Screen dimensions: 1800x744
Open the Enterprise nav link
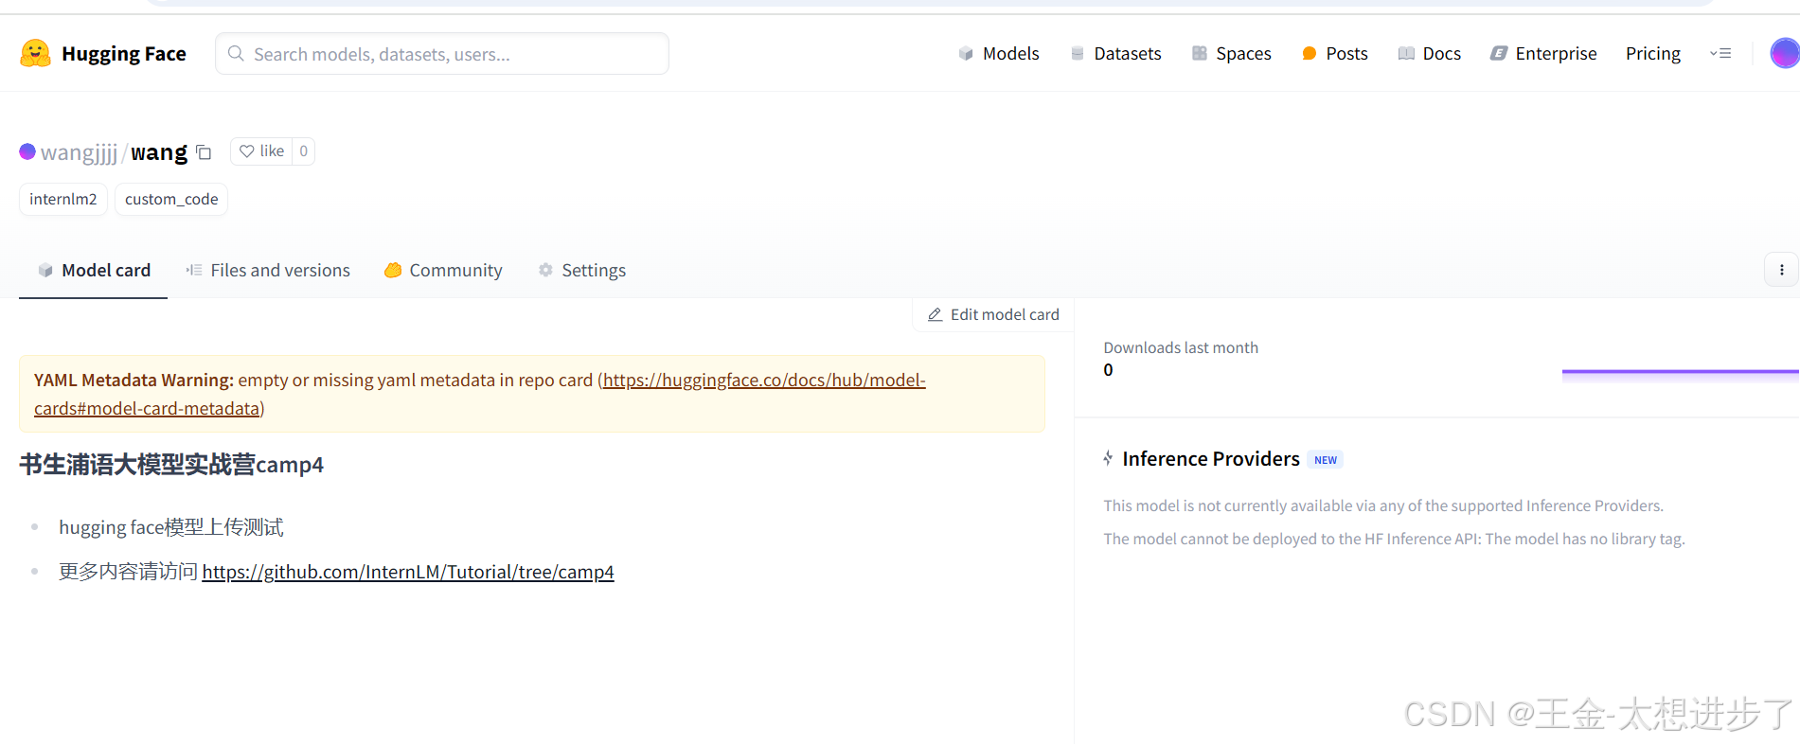coord(1543,54)
